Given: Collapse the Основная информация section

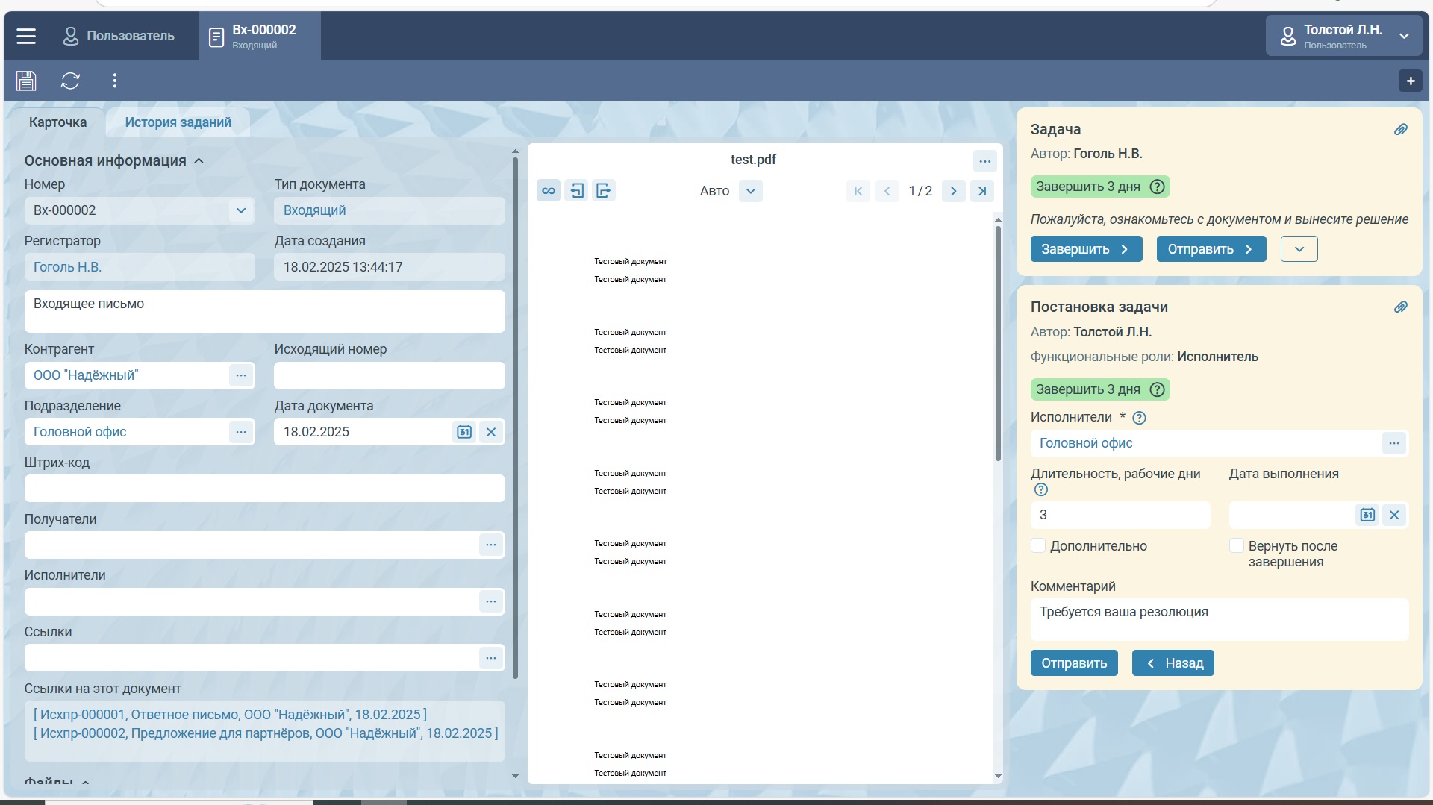Looking at the screenshot, I should 199,161.
